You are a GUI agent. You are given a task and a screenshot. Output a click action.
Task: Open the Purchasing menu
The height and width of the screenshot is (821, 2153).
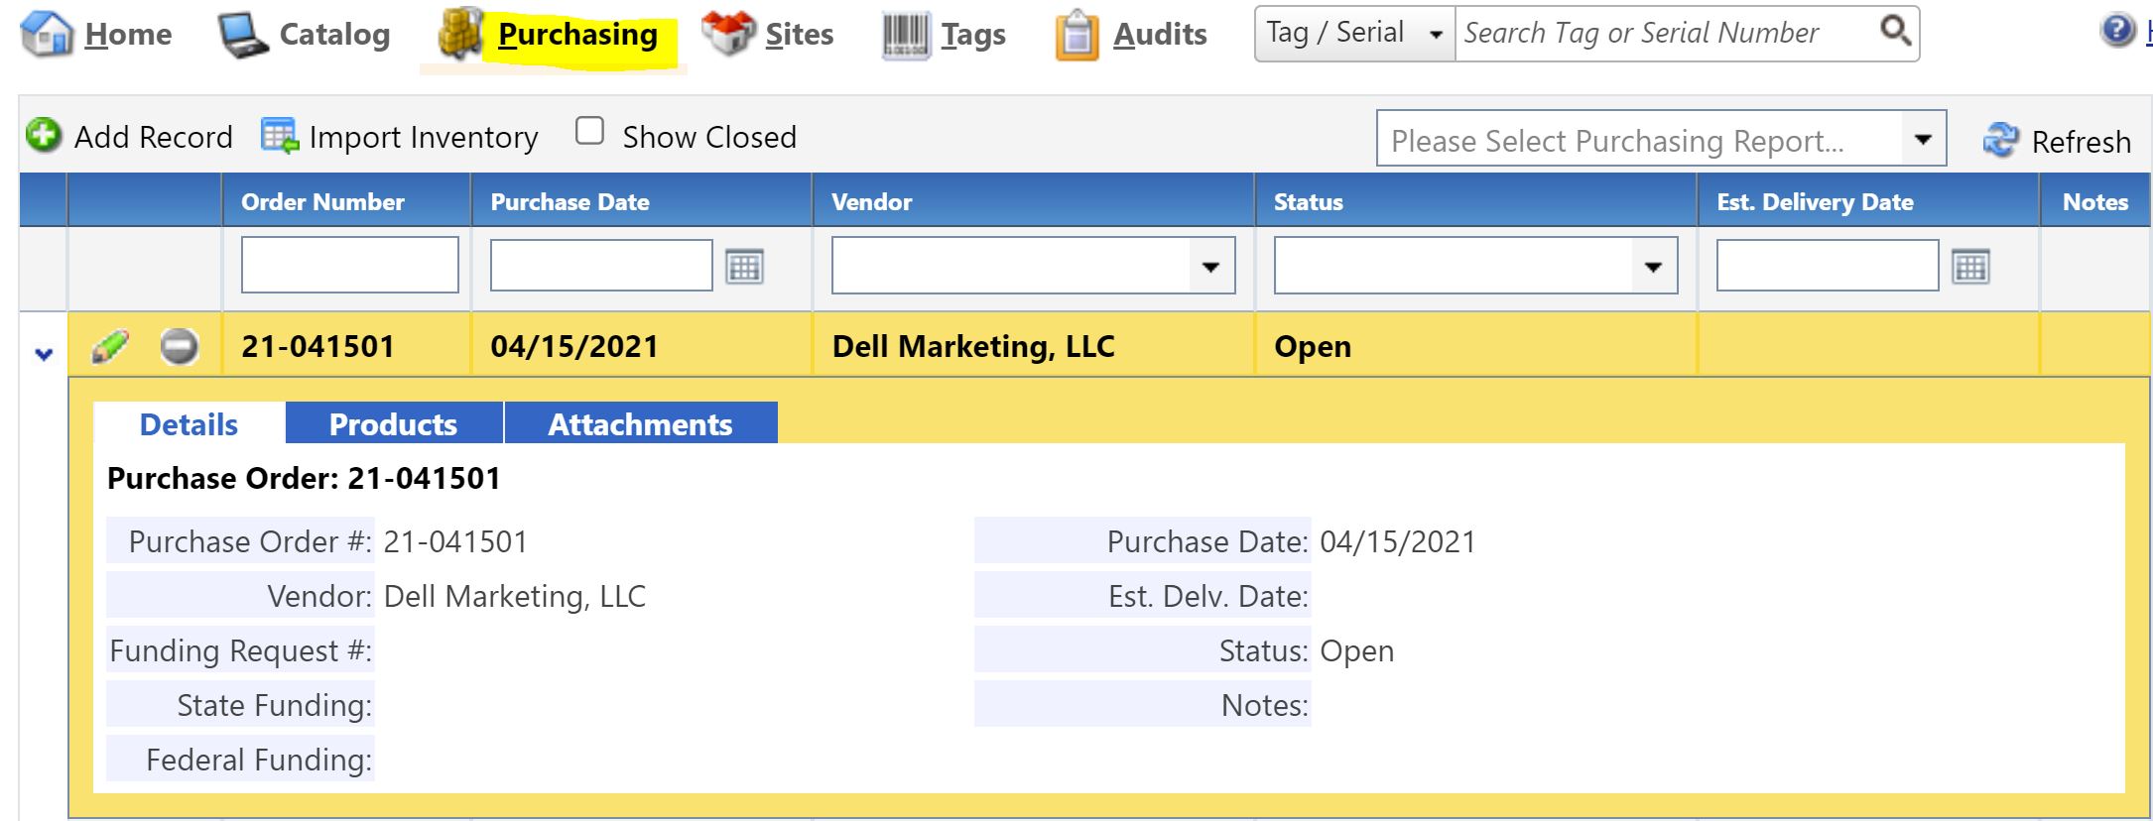[577, 35]
